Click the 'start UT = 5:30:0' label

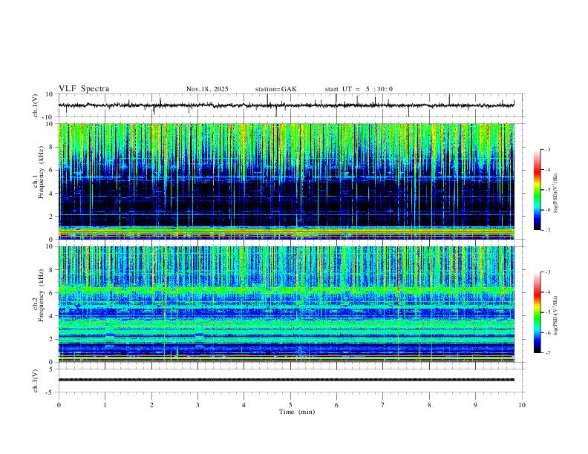pyautogui.click(x=359, y=89)
